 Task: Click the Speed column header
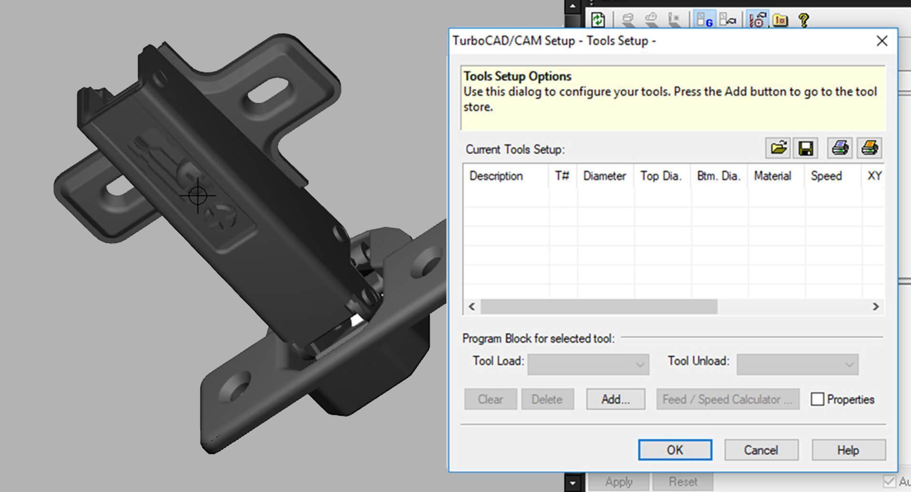tap(833, 176)
